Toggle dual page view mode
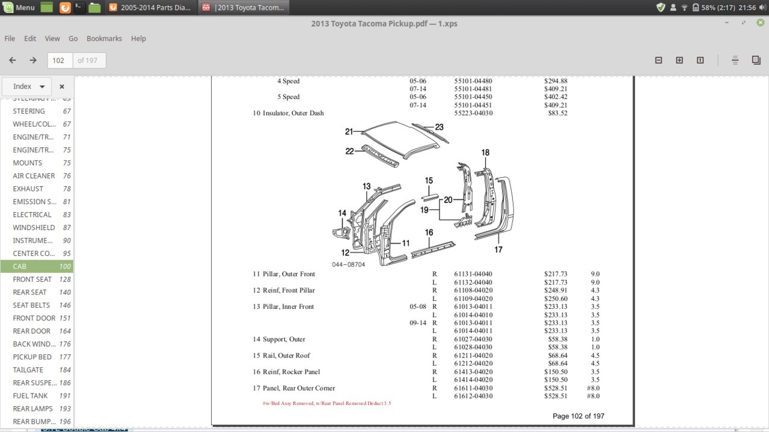769x432 pixels. click(x=756, y=60)
